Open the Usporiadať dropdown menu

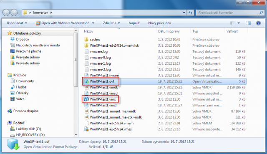(17, 23)
